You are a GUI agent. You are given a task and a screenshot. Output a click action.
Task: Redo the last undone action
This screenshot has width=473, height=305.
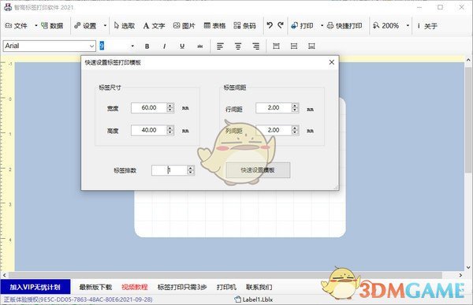[281, 25]
